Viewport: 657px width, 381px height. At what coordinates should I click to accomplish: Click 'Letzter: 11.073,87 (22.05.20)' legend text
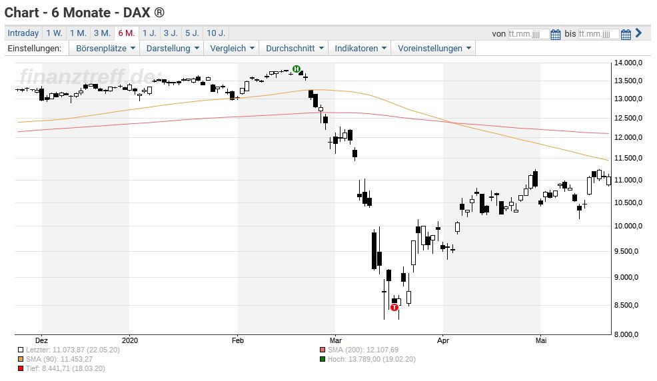point(73,350)
